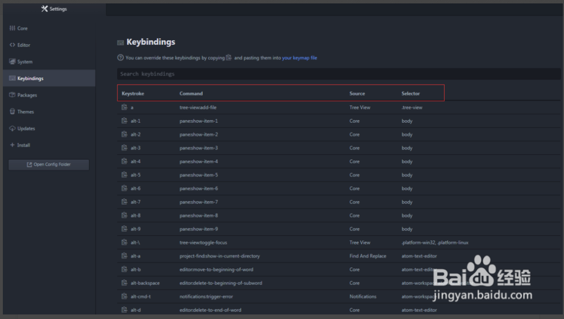Select the pane:show-item-5 command text
564x319 pixels.
[199, 175]
